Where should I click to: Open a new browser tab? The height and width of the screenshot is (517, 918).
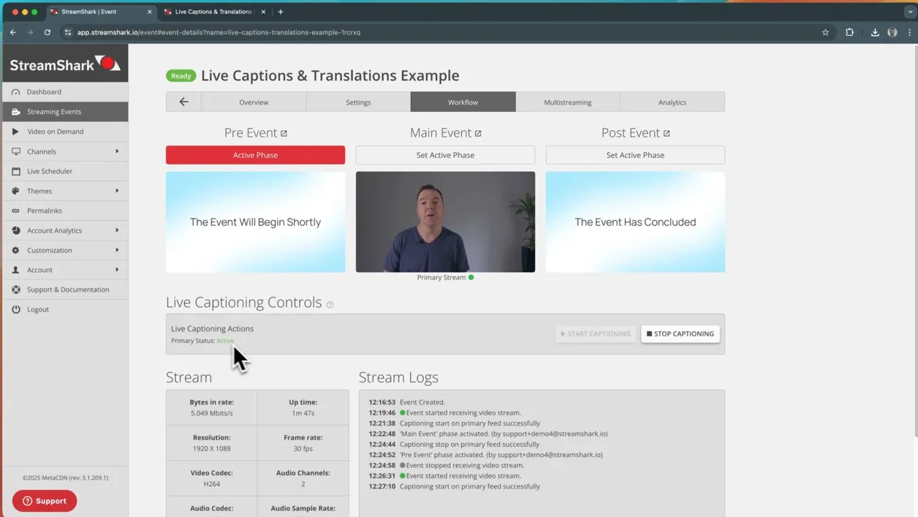(281, 12)
